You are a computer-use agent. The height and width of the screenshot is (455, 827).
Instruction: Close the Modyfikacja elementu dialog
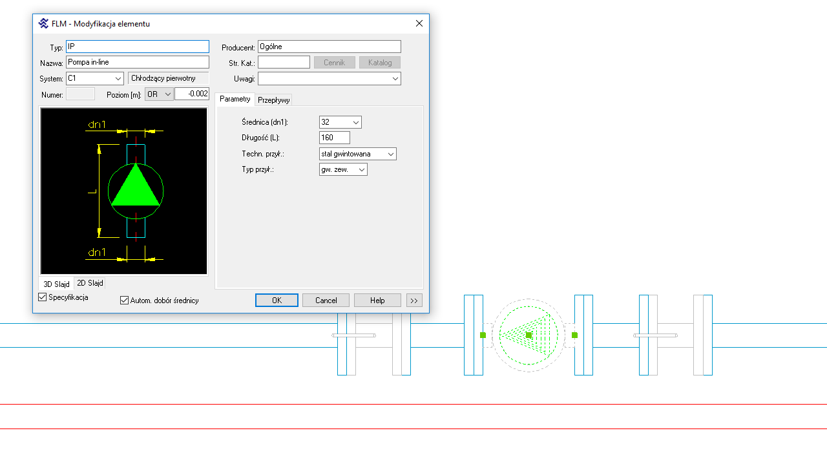click(x=419, y=23)
